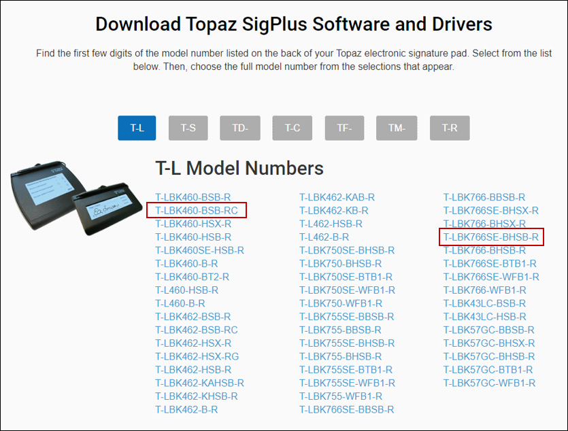
Task: Choose T-LBK755SE-BHSB-R from list
Action: pos(348,343)
